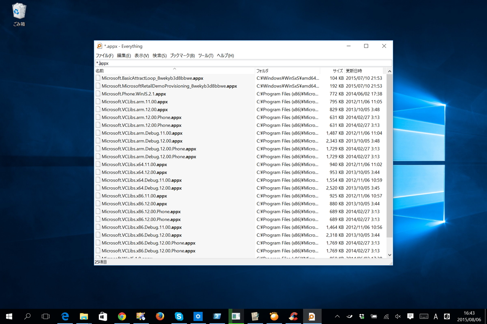Open Skype from the taskbar
This screenshot has width=487, height=324.
179,316
